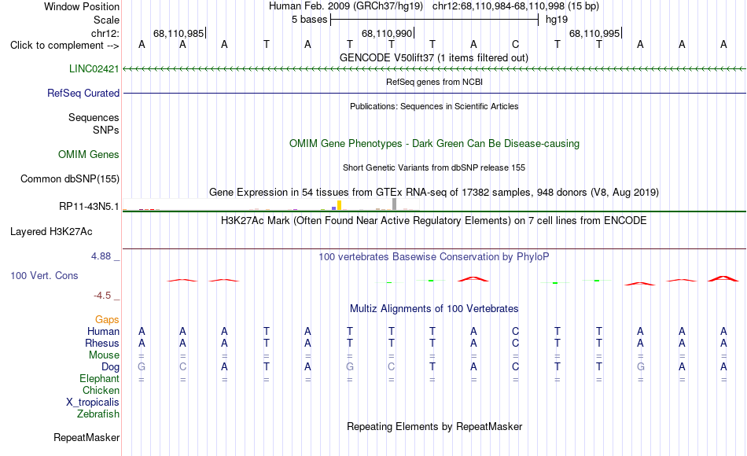Click the Gaps row label
The image size is (747, 456).
[107, 319]
